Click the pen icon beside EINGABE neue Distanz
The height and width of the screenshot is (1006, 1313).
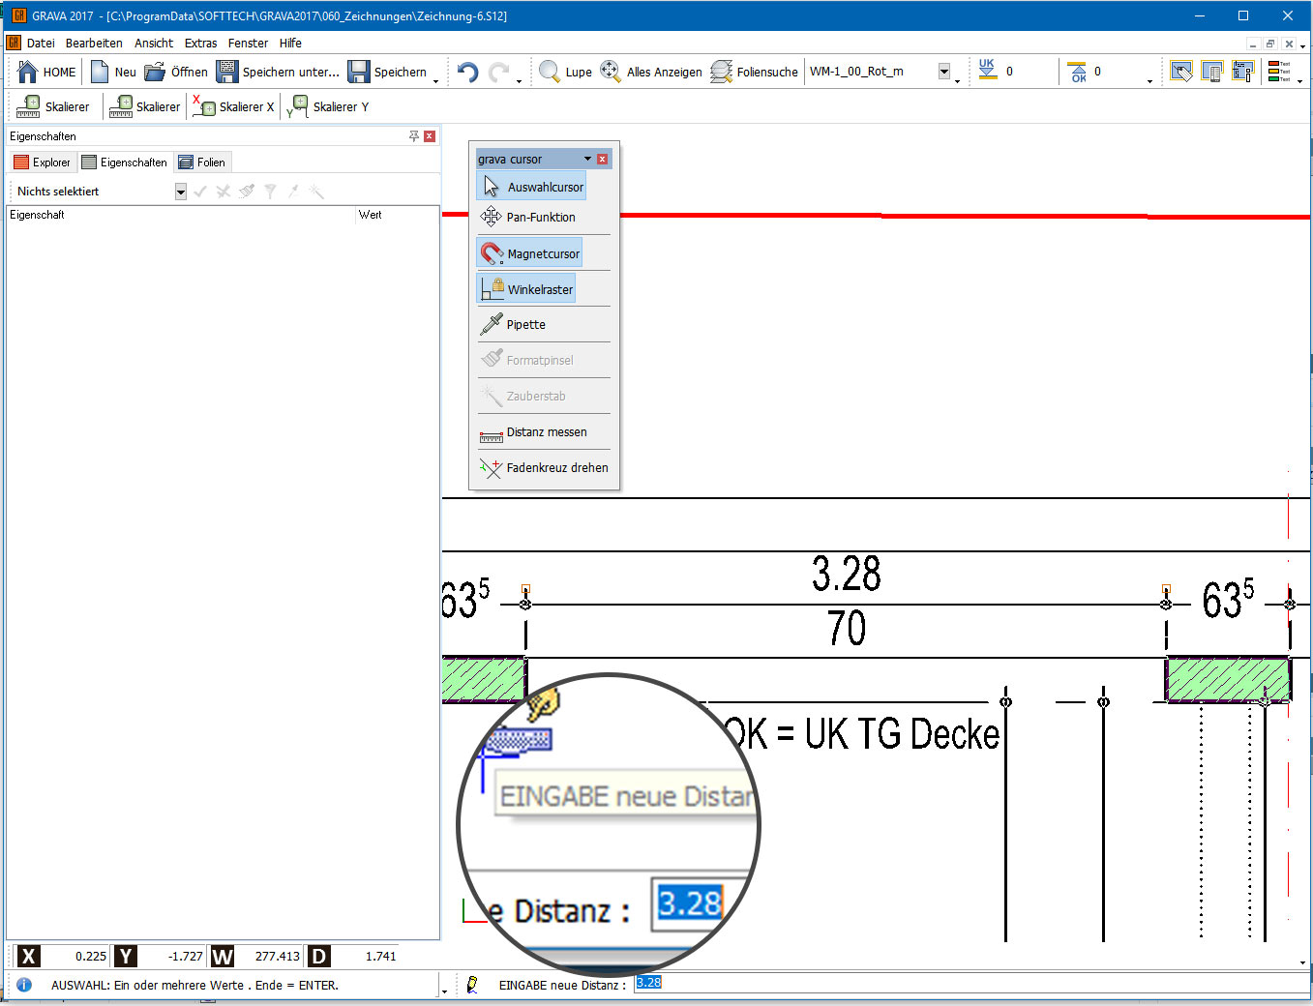[x=472, y=985]
